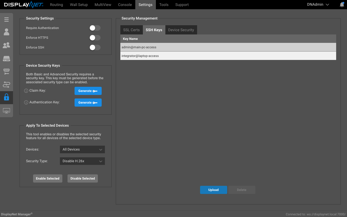Click Disable Selected button

click(x=83, y=178)
